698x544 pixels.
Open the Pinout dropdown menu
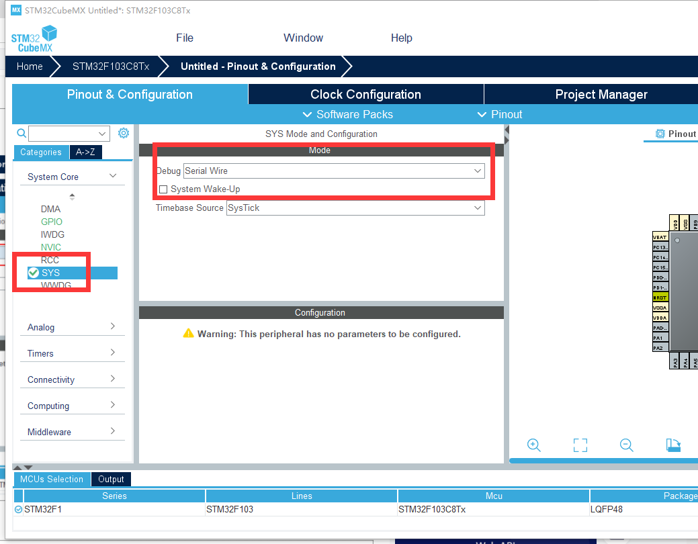coord(499,114)
